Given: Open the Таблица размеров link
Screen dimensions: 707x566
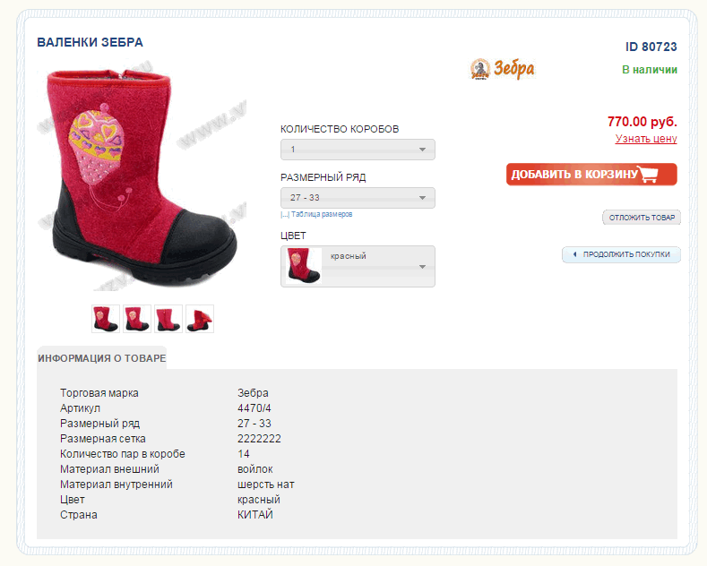Looking at the screenshot, I should (322, 214).
